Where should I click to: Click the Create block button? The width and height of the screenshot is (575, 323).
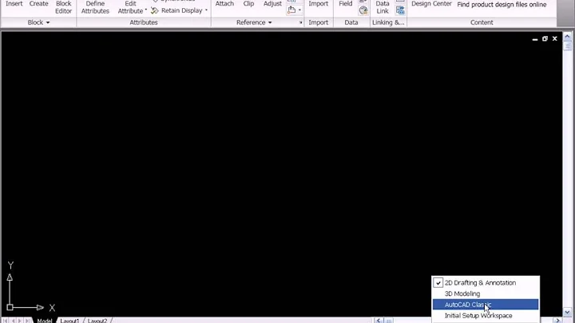[38, 4]
